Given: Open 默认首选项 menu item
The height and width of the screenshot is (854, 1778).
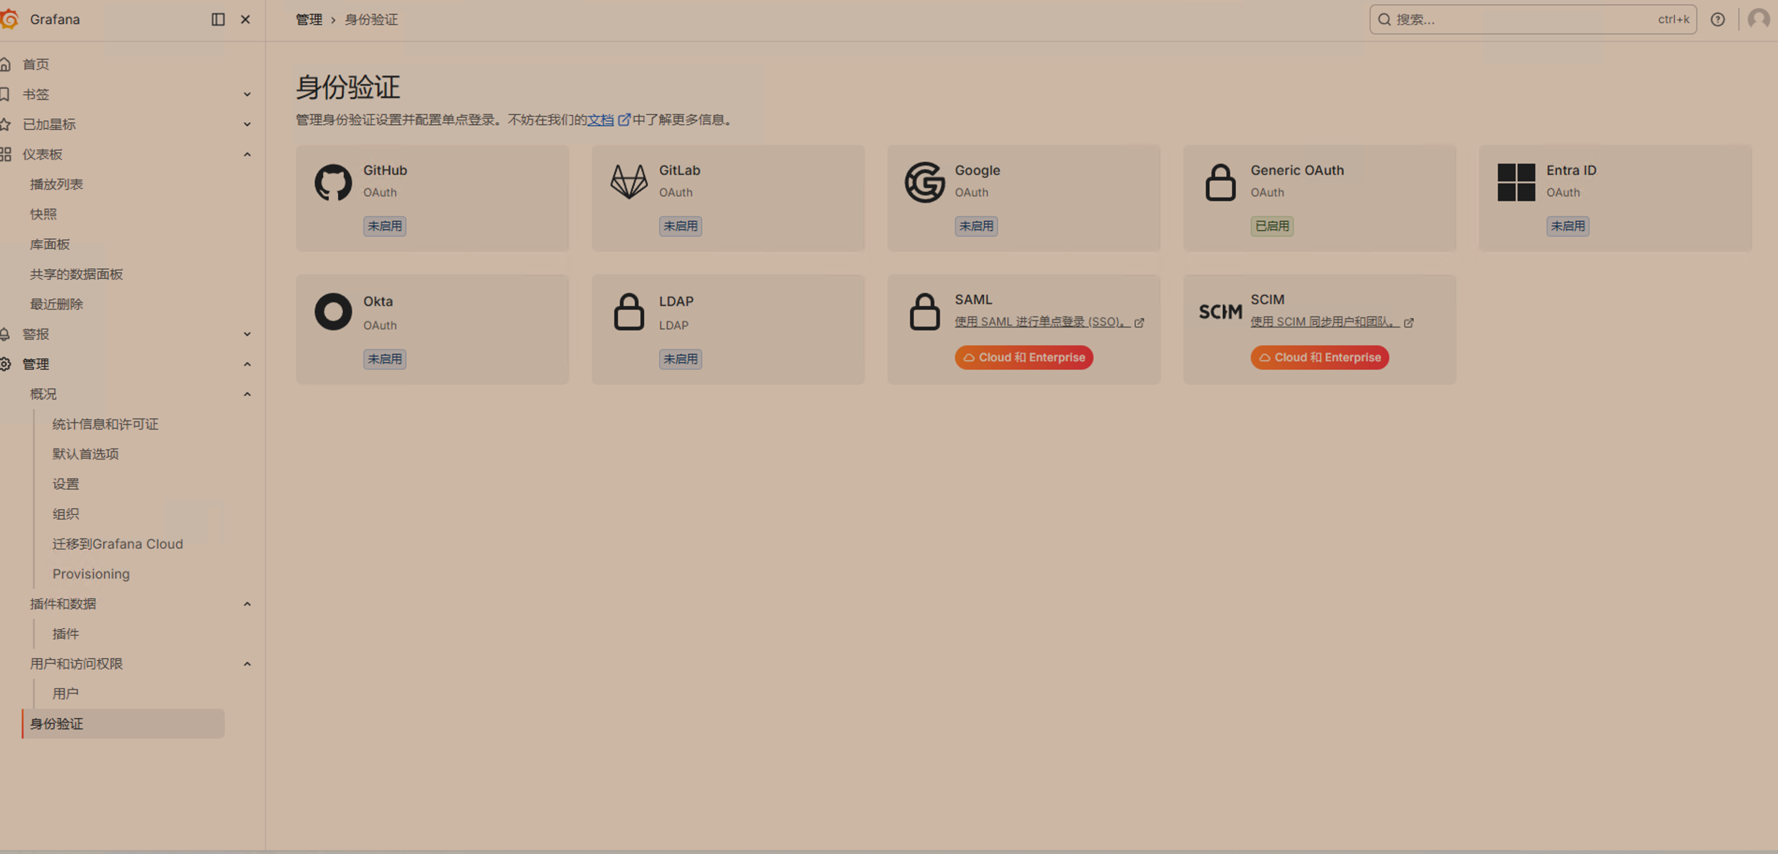Looking at the screenshot, I should point(86,454).
